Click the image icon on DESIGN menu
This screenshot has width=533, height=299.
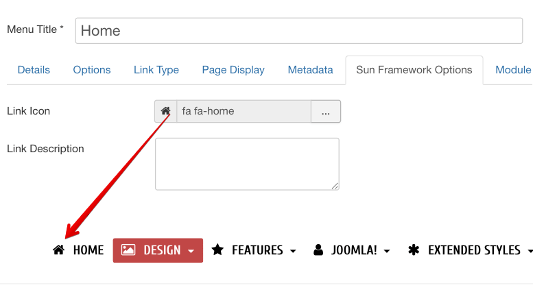[x=128, y=250]
